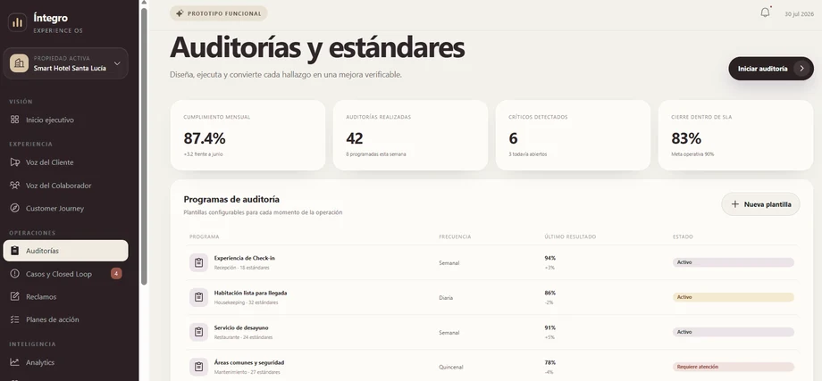822x381 pixels.
Task: Click Activo status of Experiencia de Check-in
Action: 734,262
